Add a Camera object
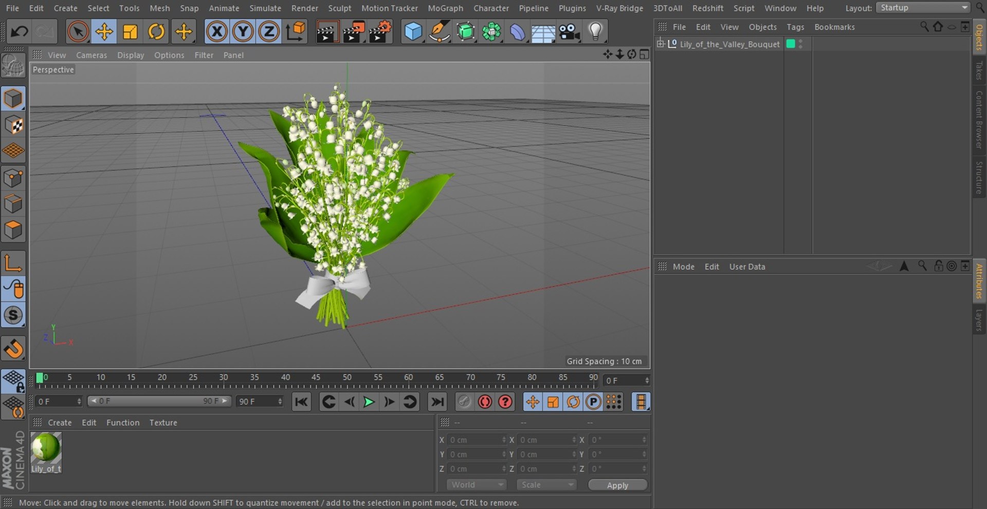Image resolution: width=987 pixels, height=509 pixels. tap(569, 32)
